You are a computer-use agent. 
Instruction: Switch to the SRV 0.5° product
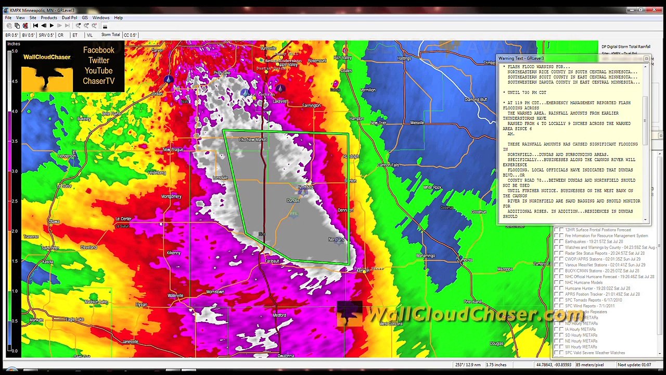(x=46, y=35)
